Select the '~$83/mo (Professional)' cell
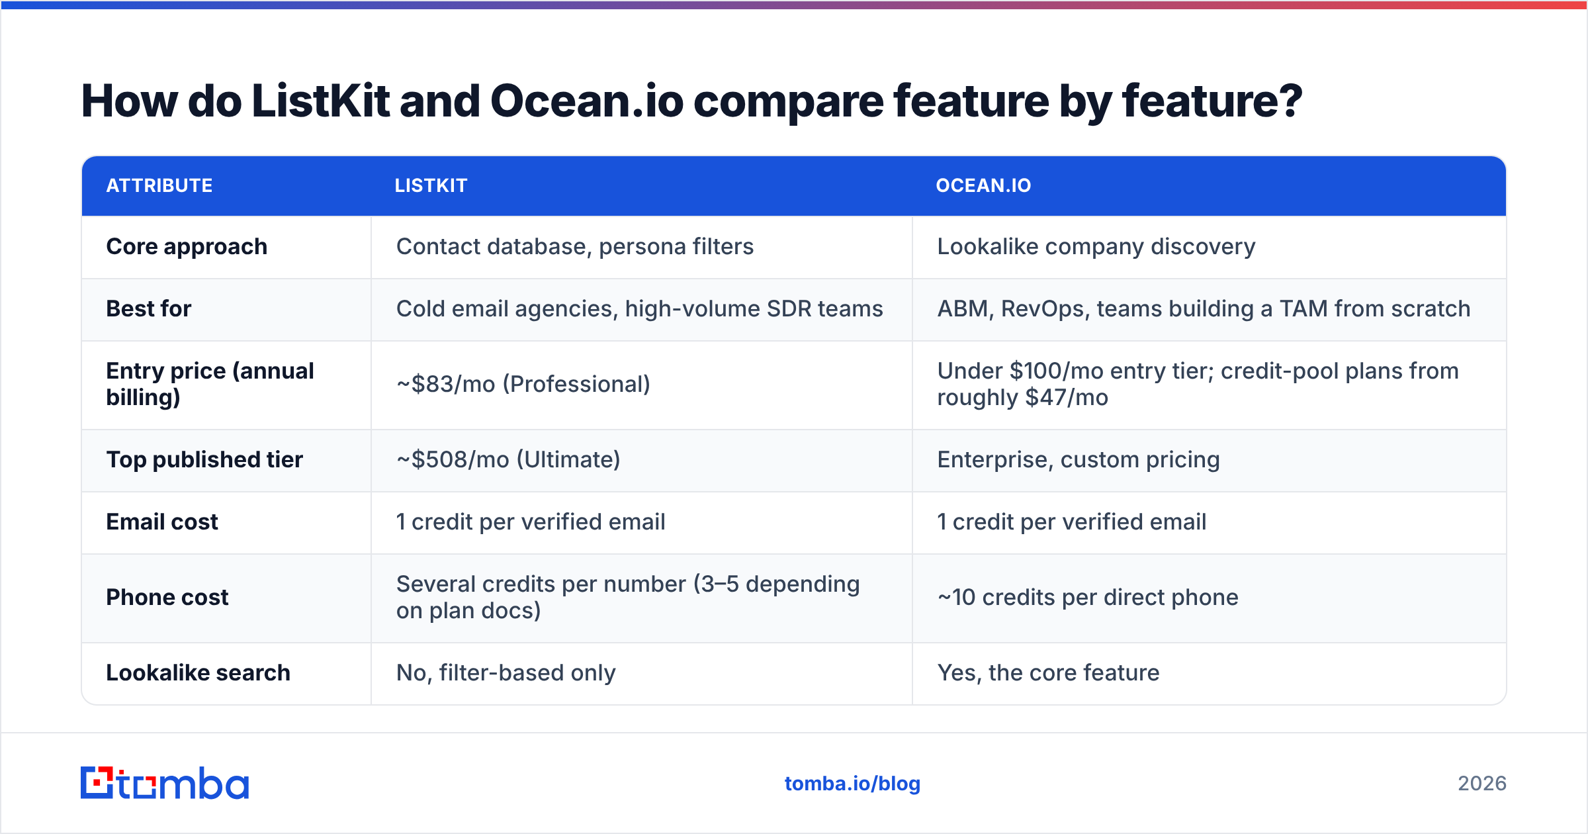This screenshot has width=1588, height=834. (x=523, y=385)
